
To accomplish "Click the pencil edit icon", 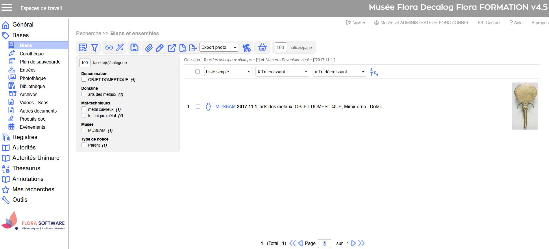I will point(160,48).
